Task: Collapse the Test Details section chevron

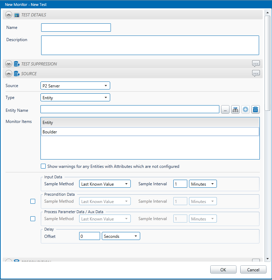Action: (9, 15)
